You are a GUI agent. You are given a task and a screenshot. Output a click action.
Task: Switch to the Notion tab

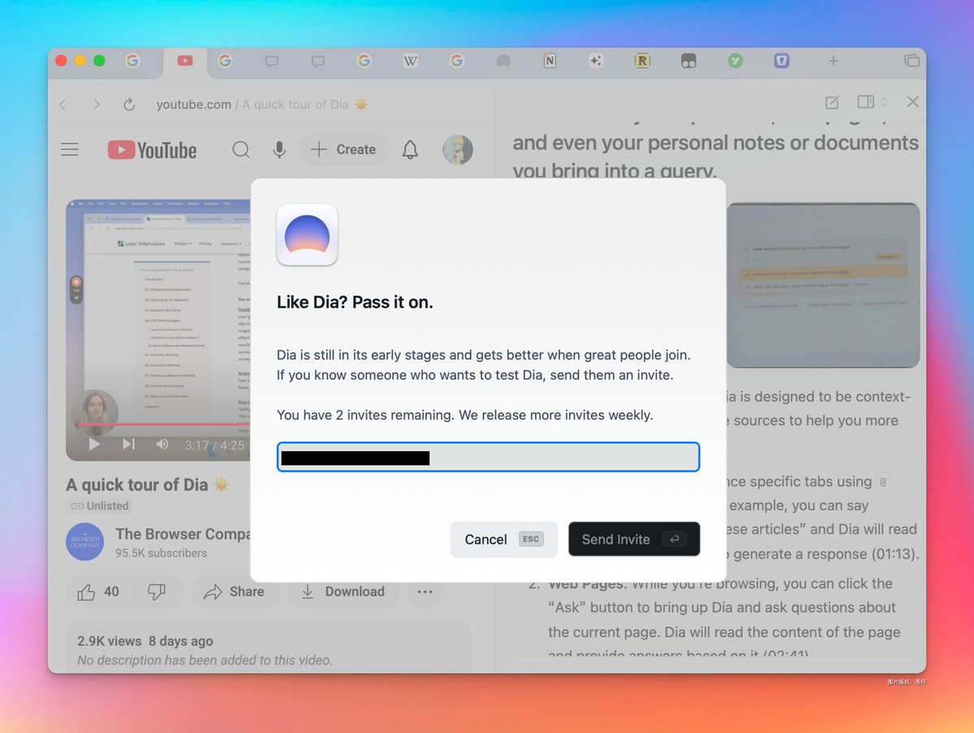pyautogui.click(x=549, y=61)
